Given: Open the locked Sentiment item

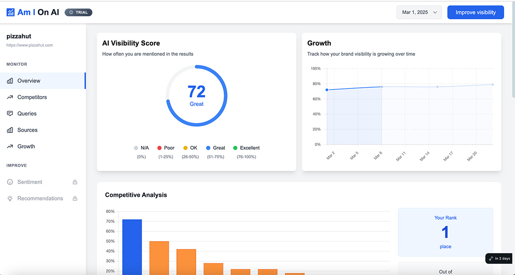Looking at the screenshot, I should [x=43, y=182].
